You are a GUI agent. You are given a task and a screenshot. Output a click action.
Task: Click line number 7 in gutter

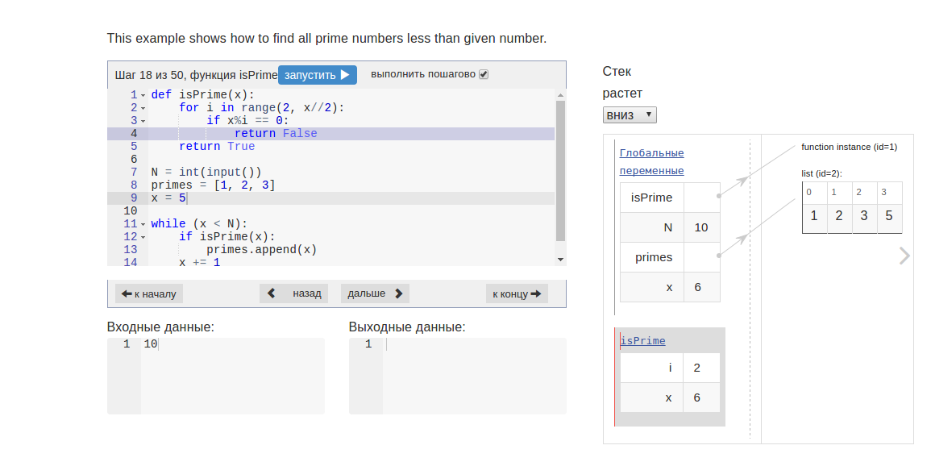point(134,173)
